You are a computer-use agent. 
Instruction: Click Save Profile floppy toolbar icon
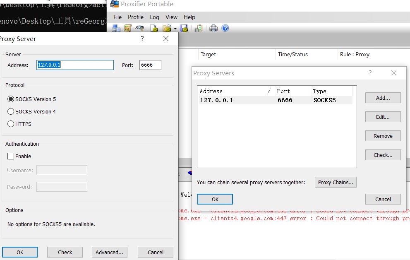pyautogui.click(x=184, y=28)
